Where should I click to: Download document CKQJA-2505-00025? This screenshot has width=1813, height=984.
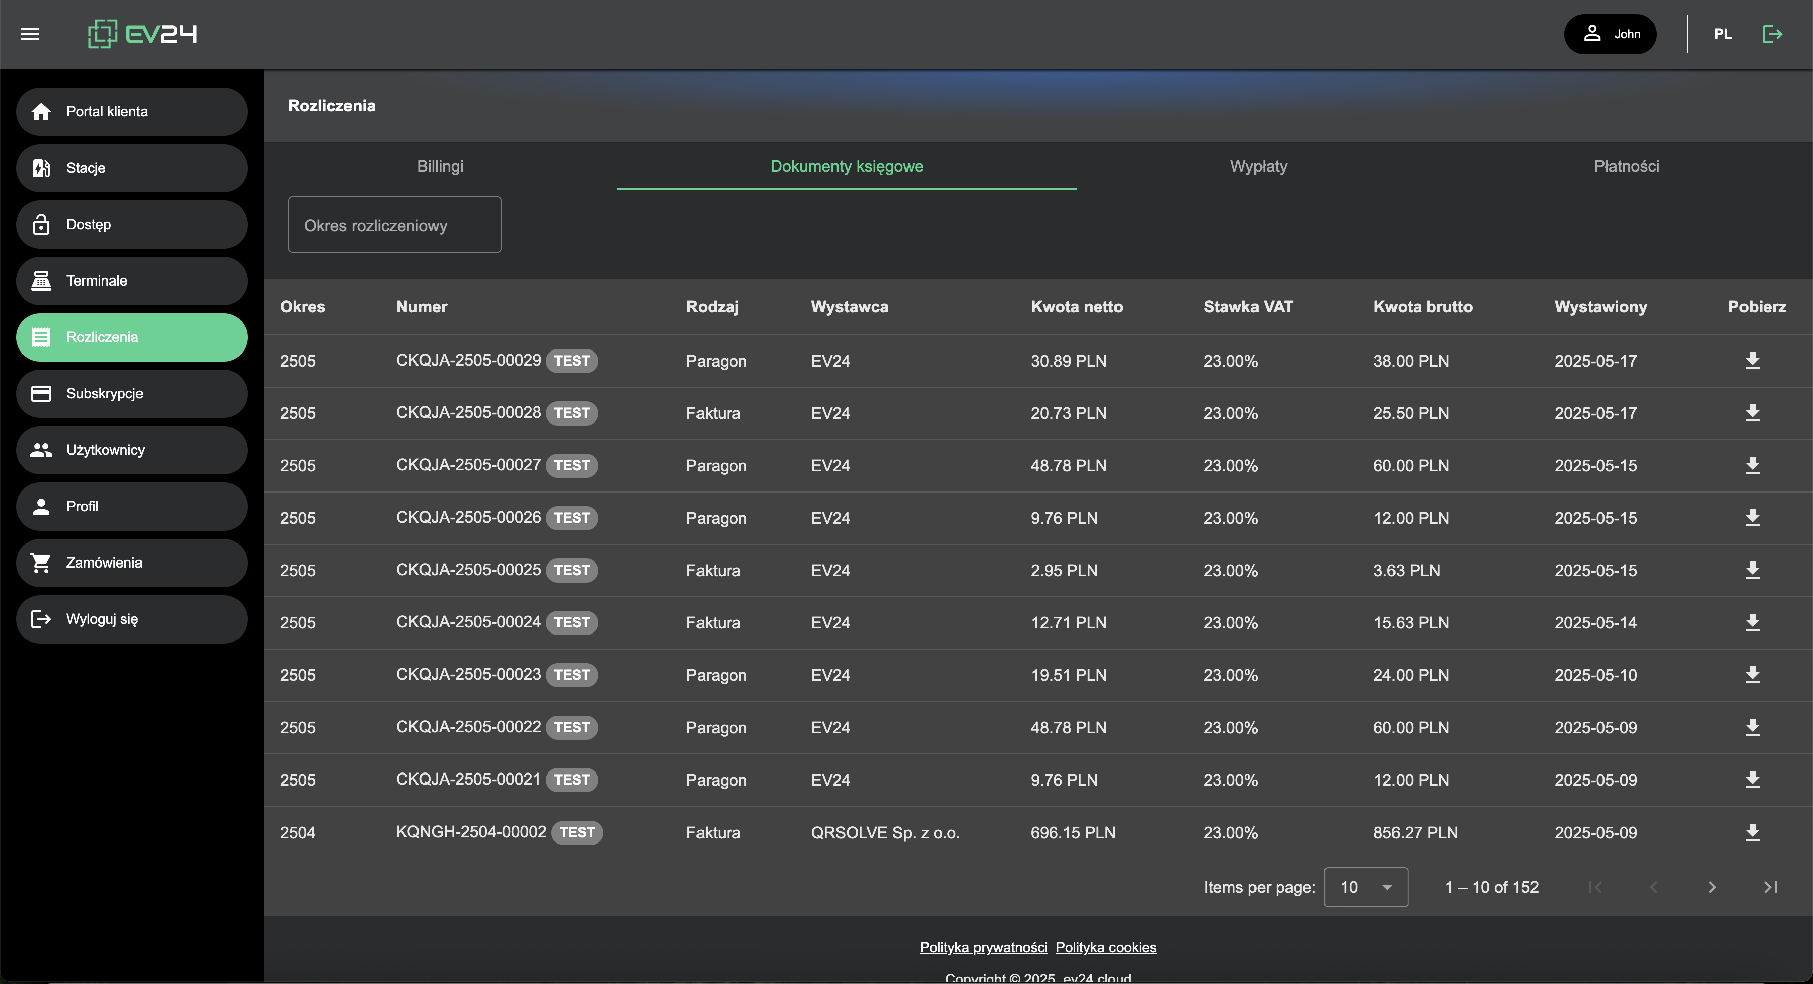[1752, 570]
